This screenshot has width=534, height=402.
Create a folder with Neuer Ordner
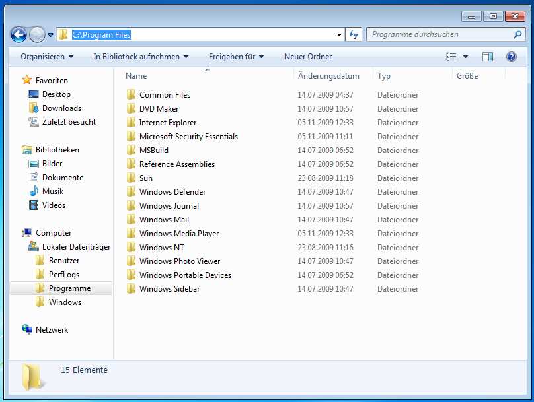(x=308, y=57)
